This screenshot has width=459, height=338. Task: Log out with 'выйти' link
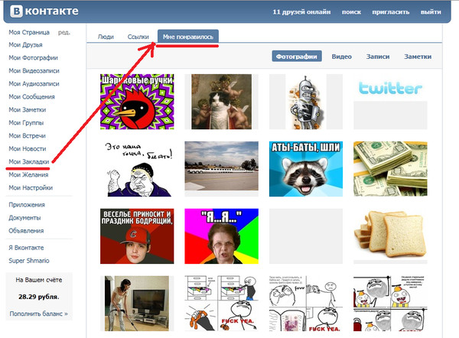[431, 12]
